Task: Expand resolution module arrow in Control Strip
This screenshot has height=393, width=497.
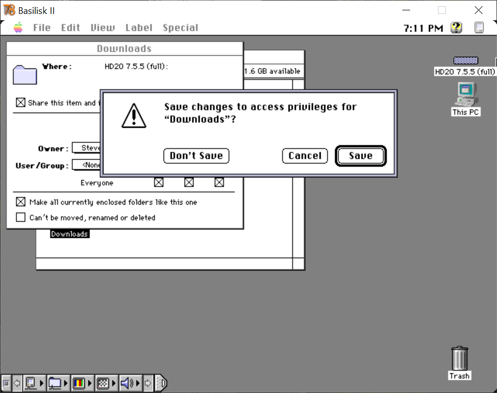Action: click(114, 383)
